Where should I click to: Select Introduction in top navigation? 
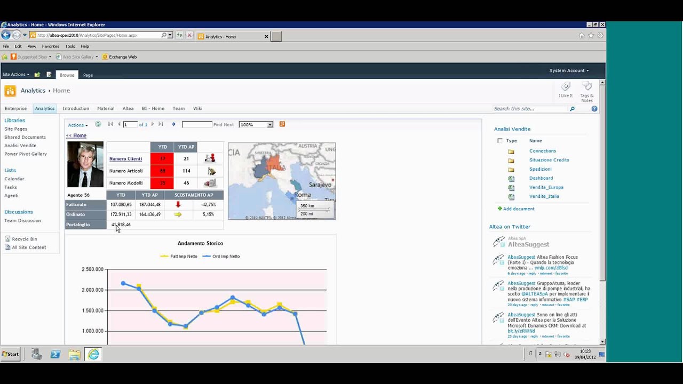(76, 108)
